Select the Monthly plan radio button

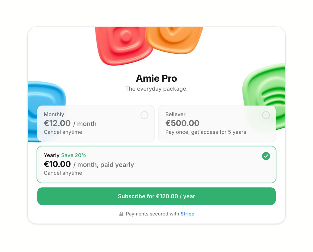(144, 115)
